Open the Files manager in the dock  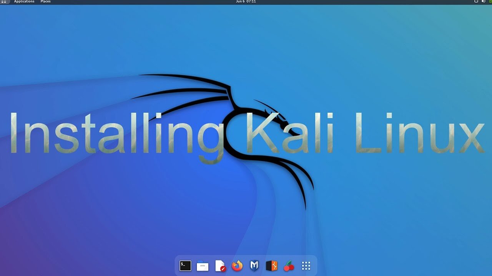coord(203,266)
